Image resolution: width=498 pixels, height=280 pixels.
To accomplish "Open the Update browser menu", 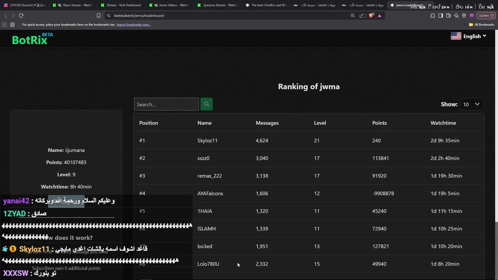I will (x=486, y=16).
